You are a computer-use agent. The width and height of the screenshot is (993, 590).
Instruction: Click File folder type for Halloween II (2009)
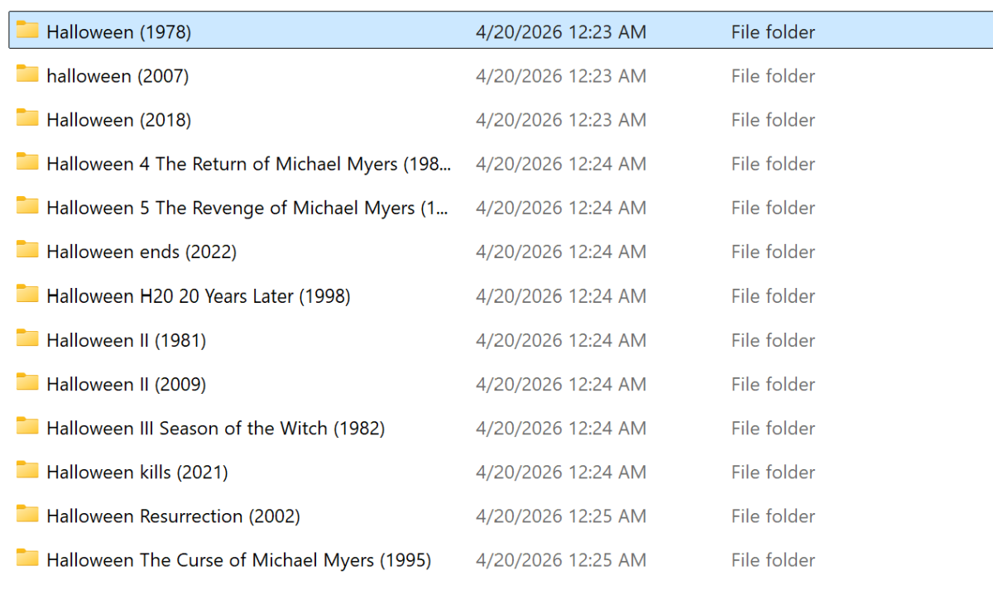(x=773, y=384)
